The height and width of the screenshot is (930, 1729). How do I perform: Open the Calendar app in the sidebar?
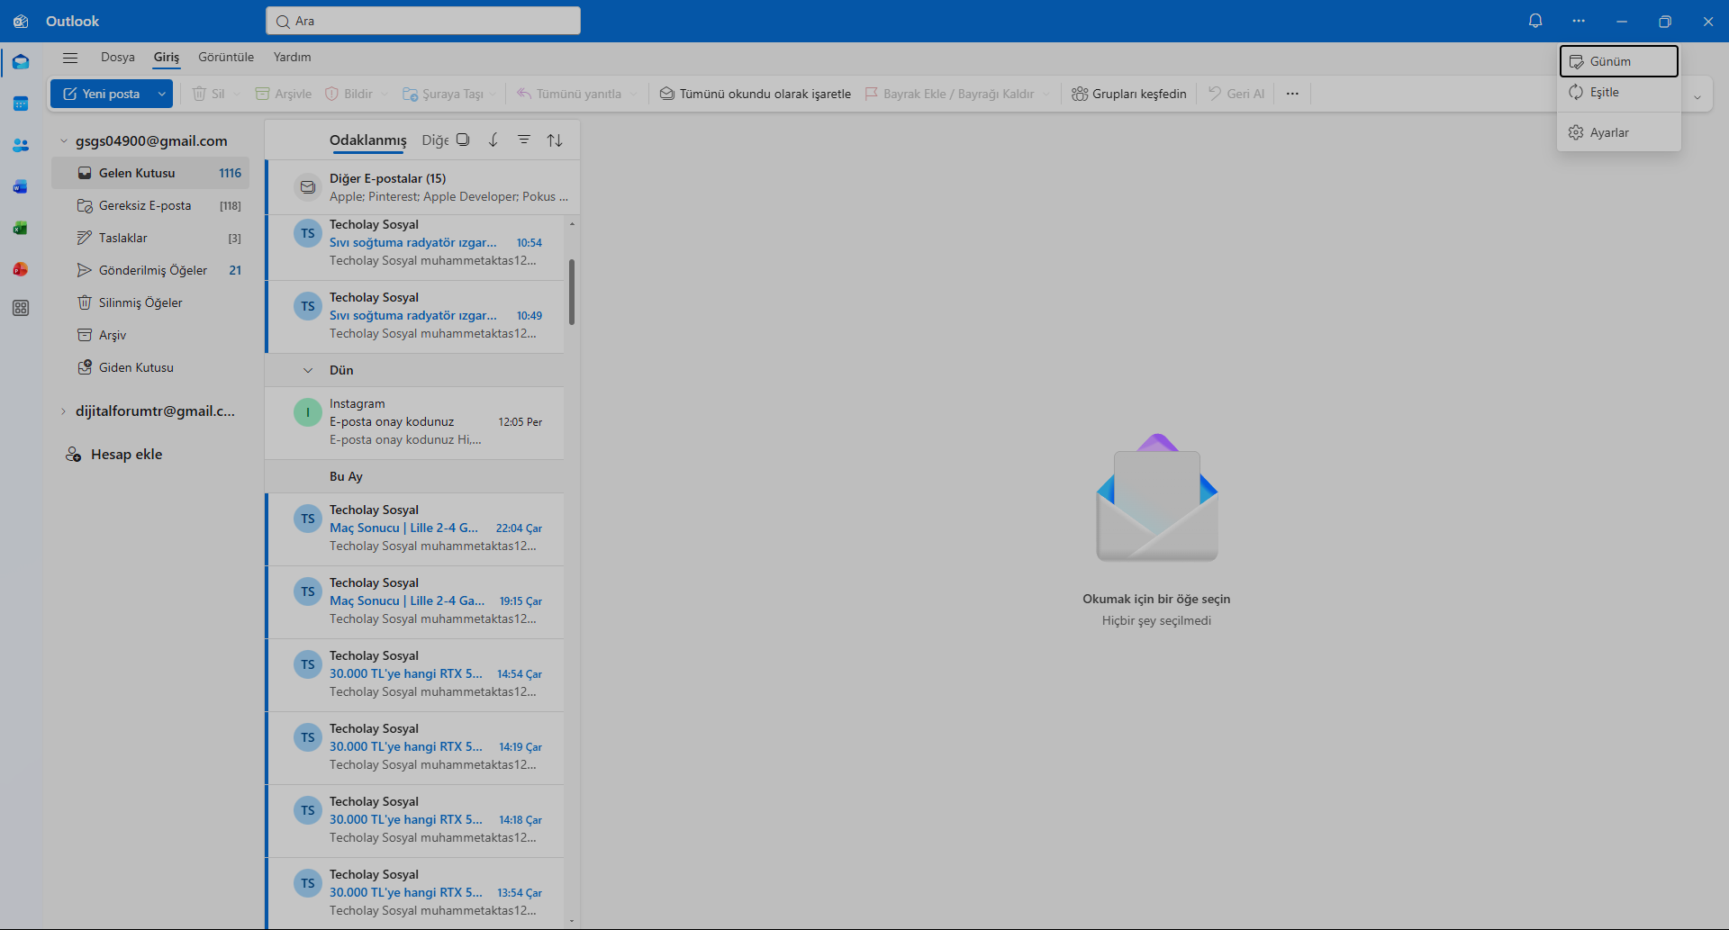pos(21,104)
